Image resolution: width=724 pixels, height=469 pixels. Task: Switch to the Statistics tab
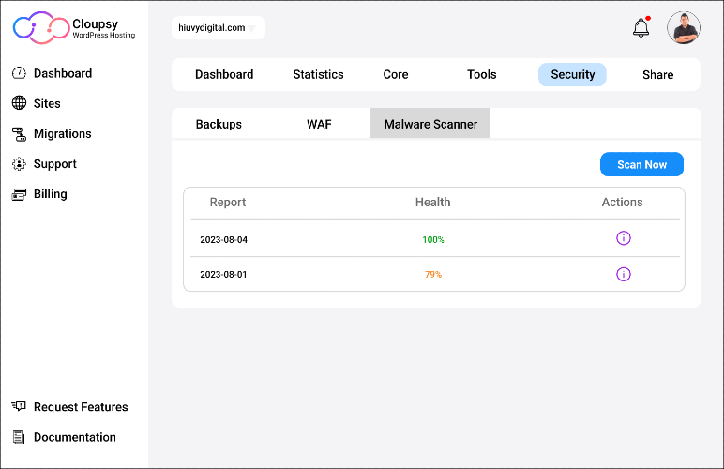tap(318, 74)
